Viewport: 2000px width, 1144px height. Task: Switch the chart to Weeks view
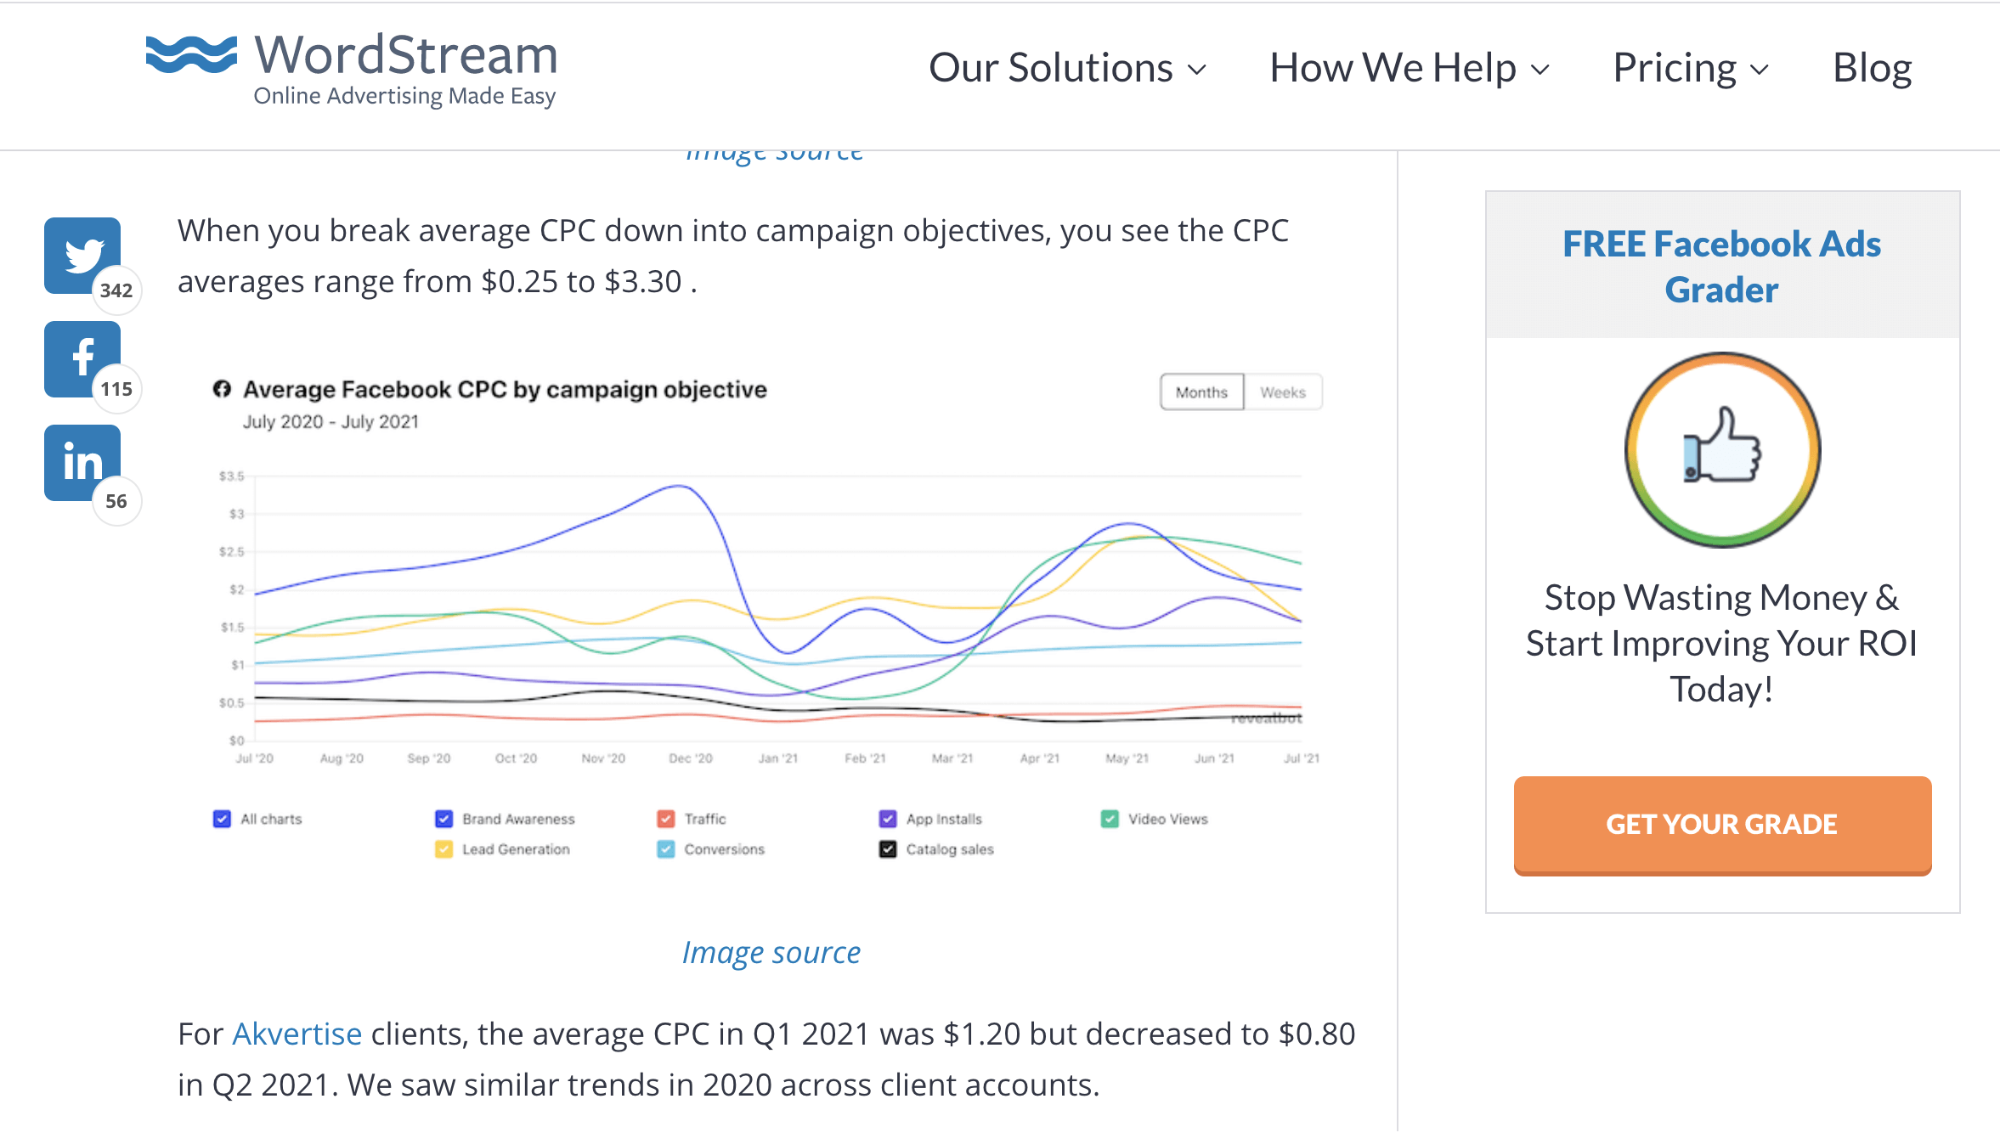point(1283,392)
